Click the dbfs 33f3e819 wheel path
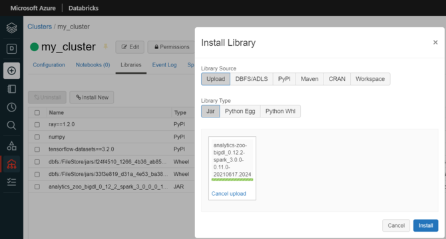Image resolution: width=446 pixels, height=239 pixels. click(x=109, y=175)
